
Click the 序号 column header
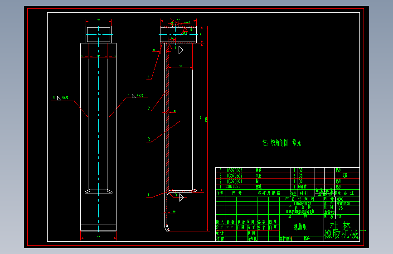click(220, 193)
